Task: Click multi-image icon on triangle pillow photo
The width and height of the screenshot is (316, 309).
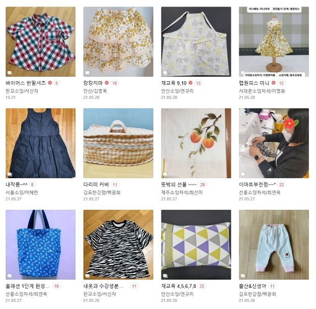Action: click(165, 276)
